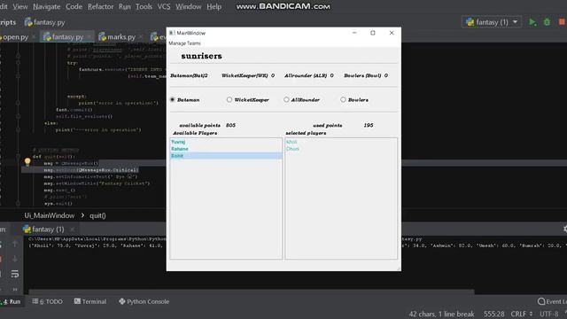Select Yuvraj in Available Players list
567x319 pixels.
click(226, 142)
